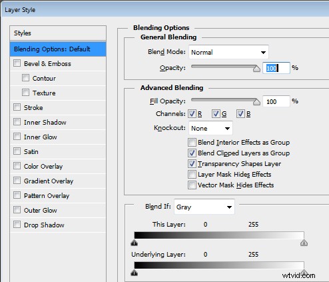Uncheck the B channel checkbox
Image resolution: width=329 pixels, height=282 pixels.
point(240,114)
